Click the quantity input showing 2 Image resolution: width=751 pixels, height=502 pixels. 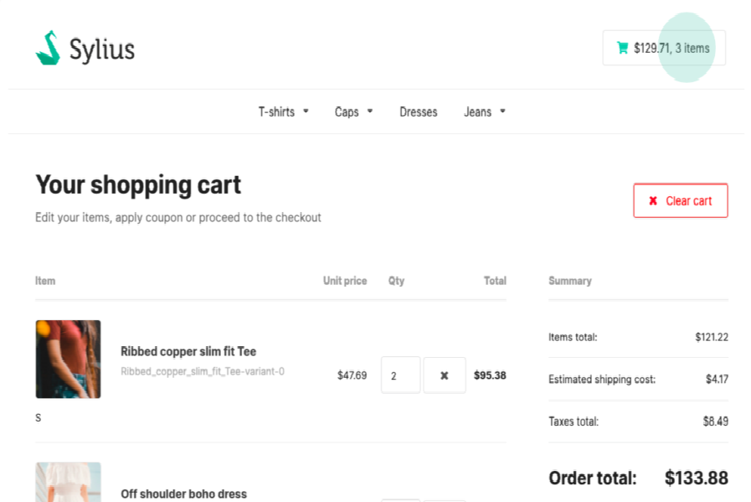point(400,375)
